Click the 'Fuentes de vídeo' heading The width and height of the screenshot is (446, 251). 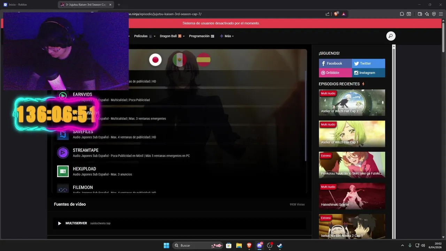pyautogui.click(x=70, y=204)
